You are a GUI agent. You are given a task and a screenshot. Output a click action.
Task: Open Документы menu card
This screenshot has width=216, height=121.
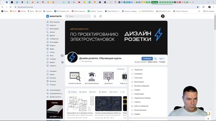pyautogui.click(x=109, y=78)
